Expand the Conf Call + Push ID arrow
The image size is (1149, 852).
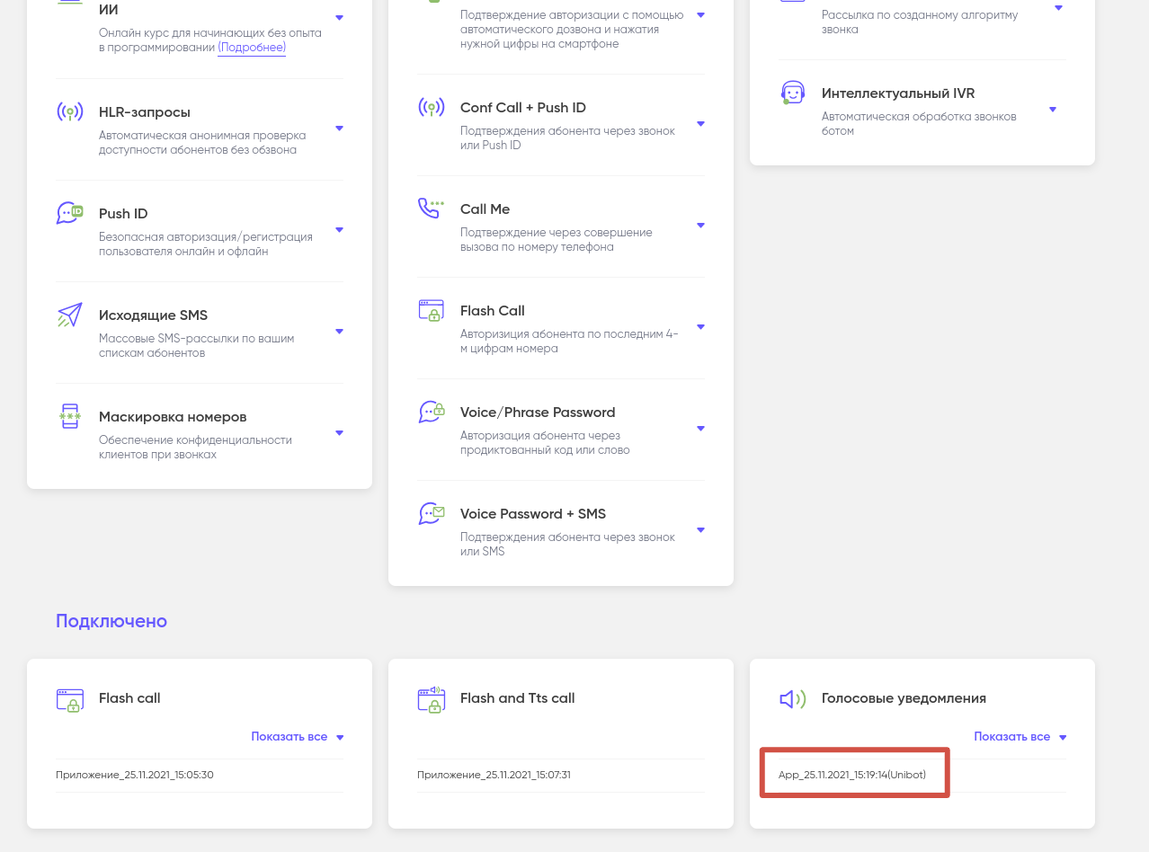700,124
